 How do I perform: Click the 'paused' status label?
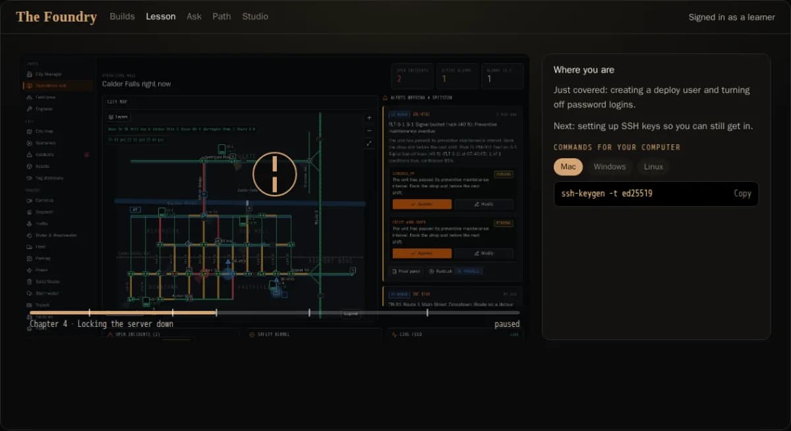click(507, 324)
